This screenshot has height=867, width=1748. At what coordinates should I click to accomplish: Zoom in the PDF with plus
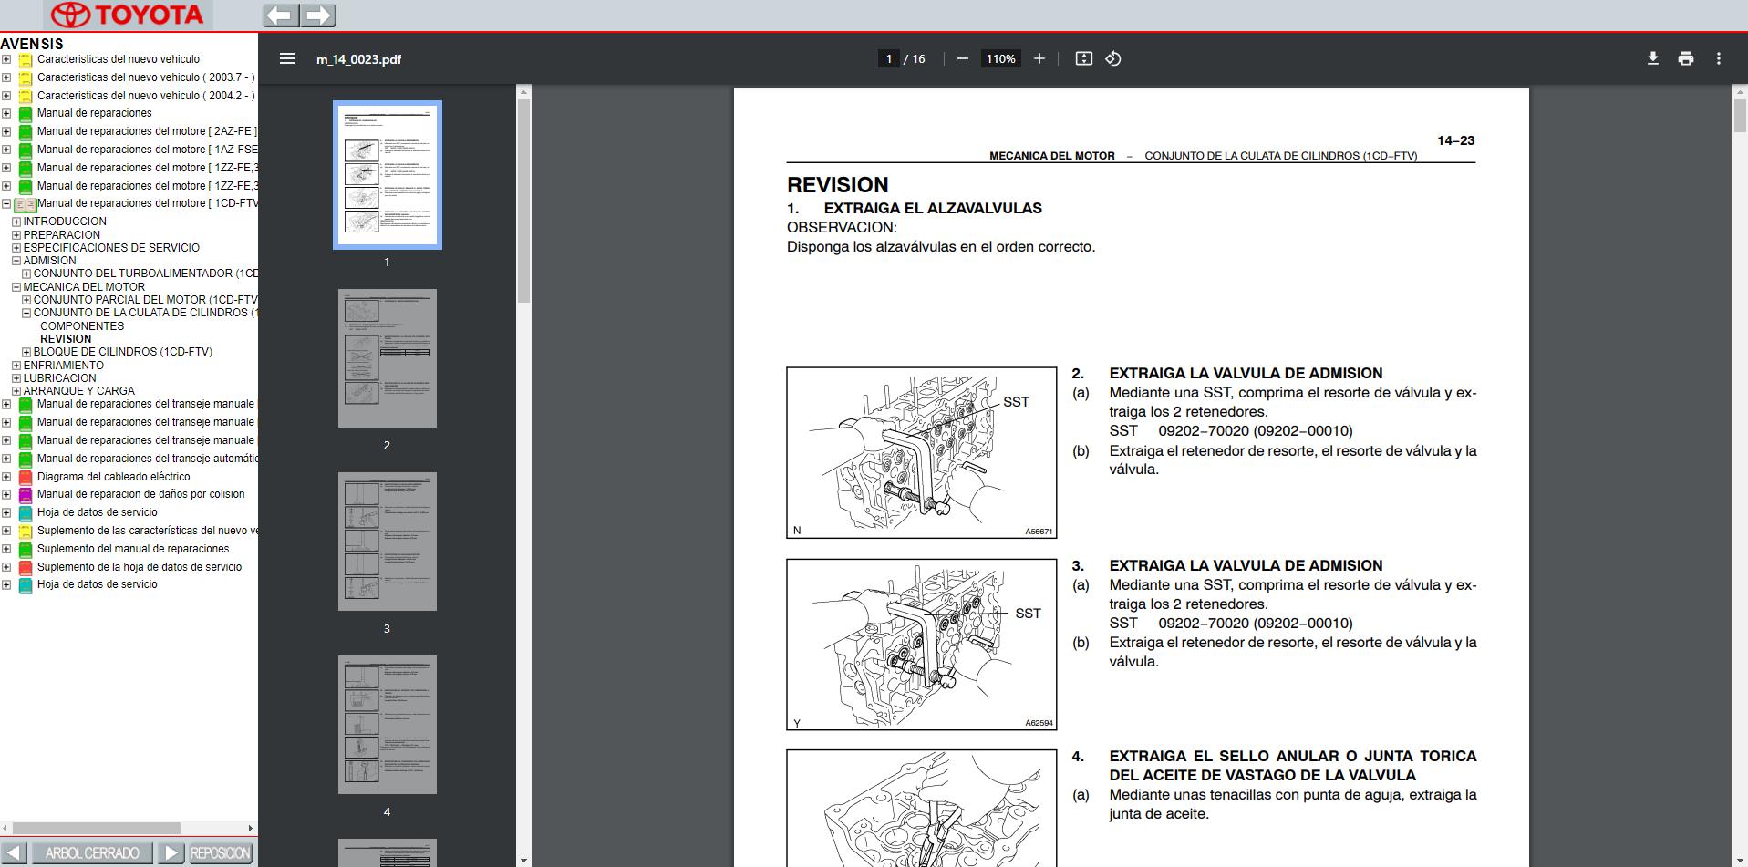pyautogui.click(x=1039, y=58)
